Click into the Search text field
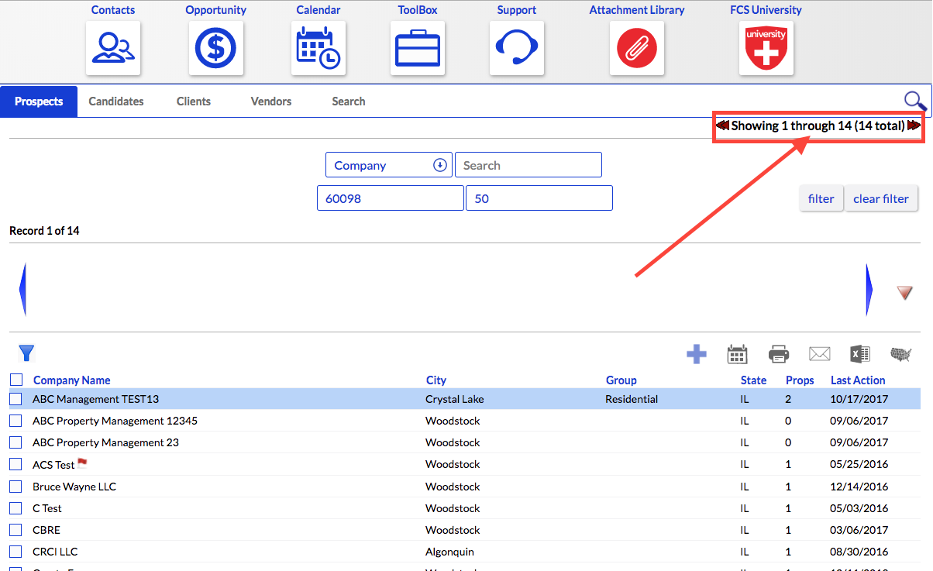This screenshot has width=933, height=571. tap(528, 165)
